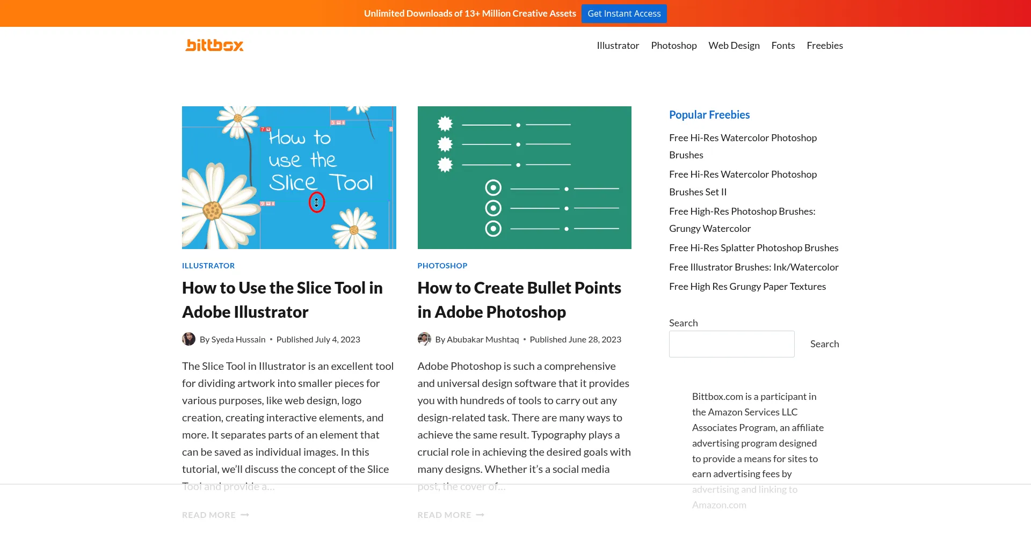The height and width of the screenshot is (533, 1031).
Task: Open the green Bullet Points thumbnail
Action: click(524, 178)
